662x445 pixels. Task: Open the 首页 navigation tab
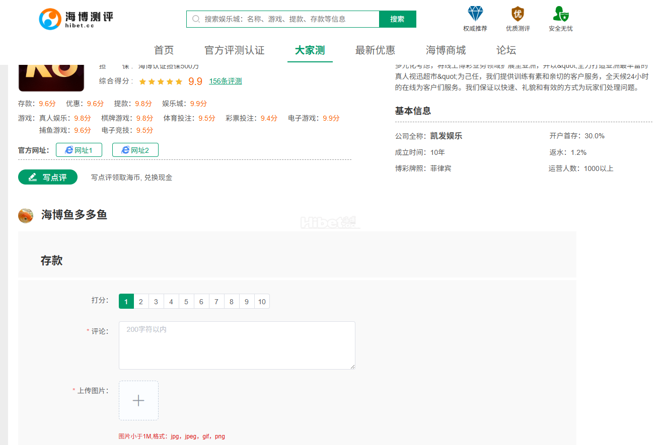[164, 50]
